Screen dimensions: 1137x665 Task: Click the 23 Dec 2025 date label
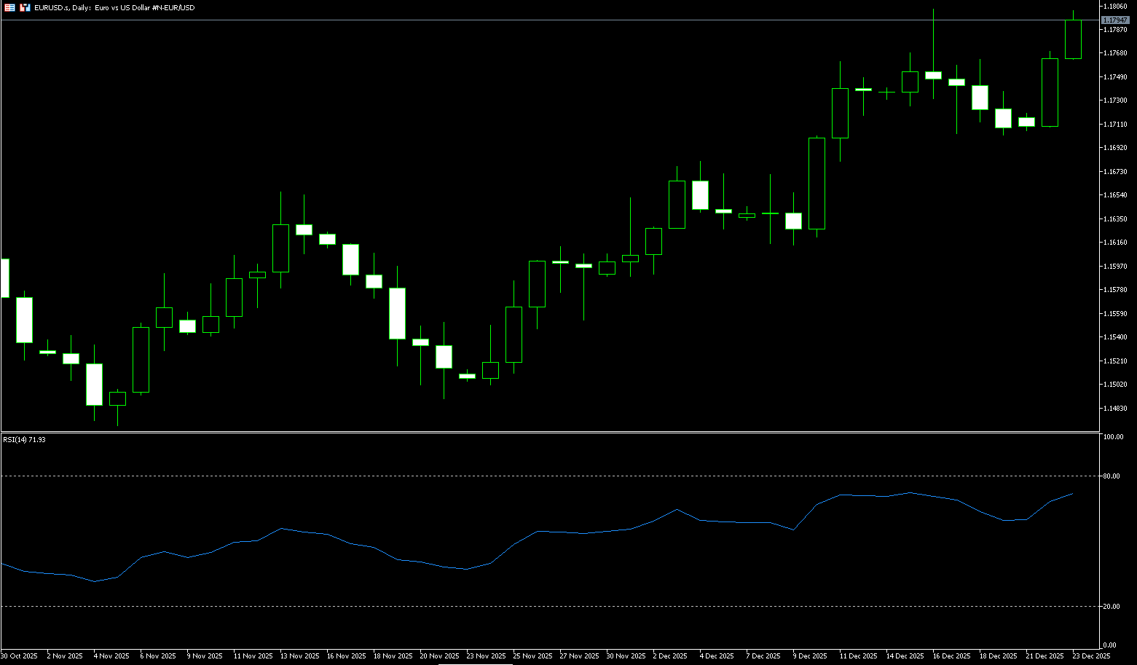pyautogui.click(x=1090, y=656)
